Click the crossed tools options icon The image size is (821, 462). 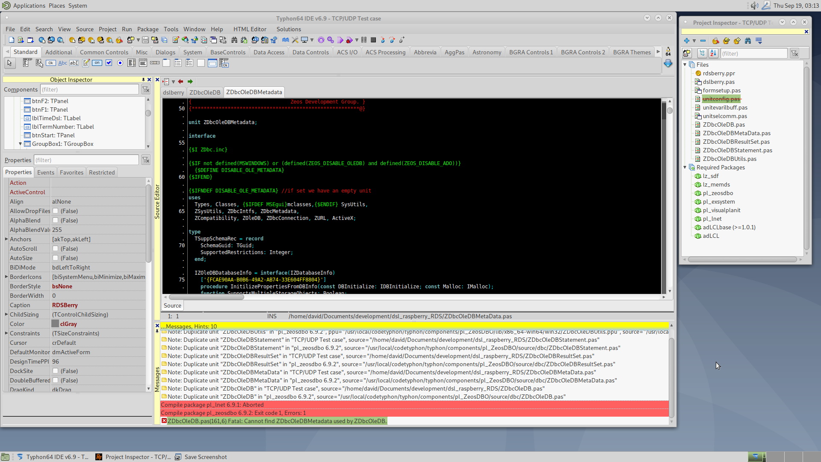(295, 40)
